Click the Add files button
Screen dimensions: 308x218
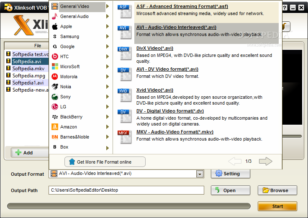[30, 153]
